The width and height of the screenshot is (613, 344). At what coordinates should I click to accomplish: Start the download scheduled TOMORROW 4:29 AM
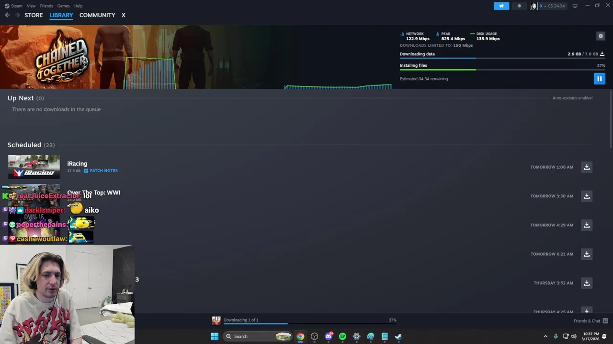point(587,225)
